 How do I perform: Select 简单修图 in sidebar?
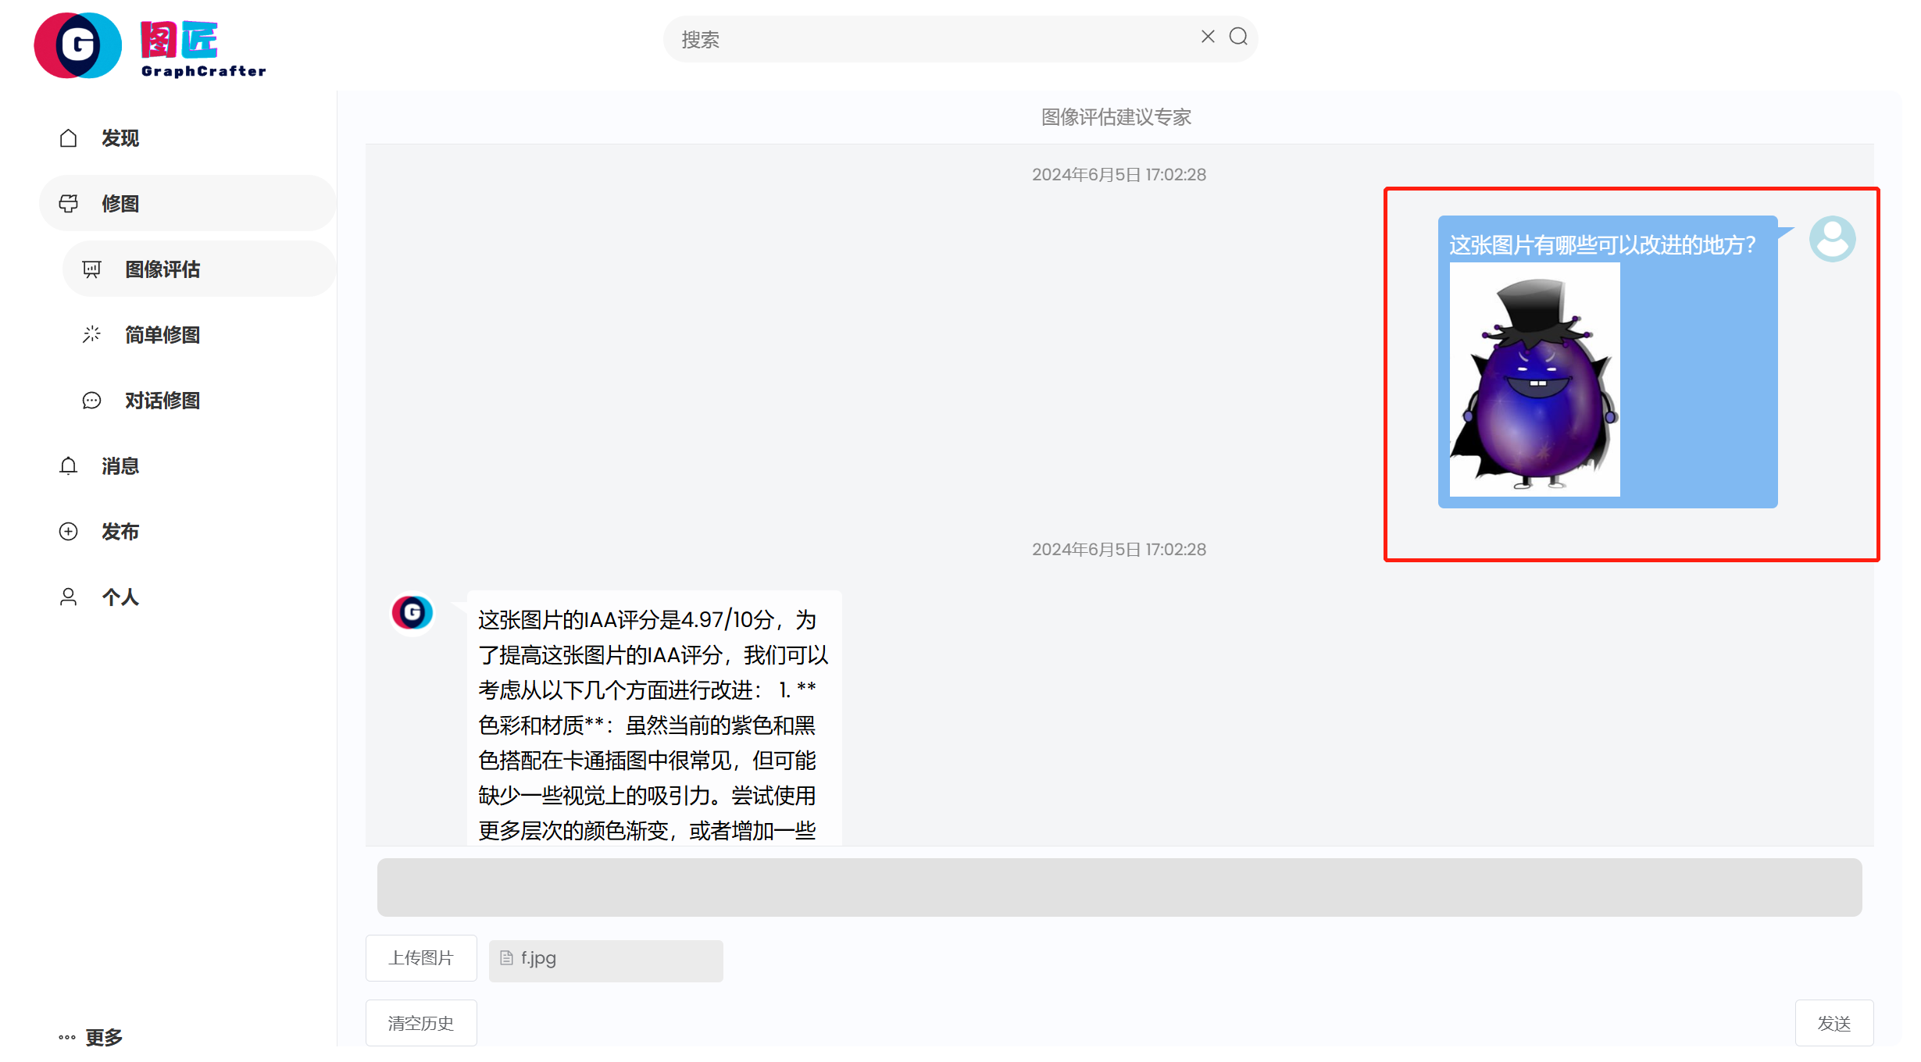click(162, 335)
